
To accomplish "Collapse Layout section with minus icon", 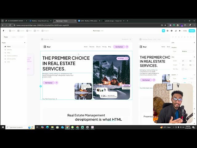I will click(x=194, y=75).
